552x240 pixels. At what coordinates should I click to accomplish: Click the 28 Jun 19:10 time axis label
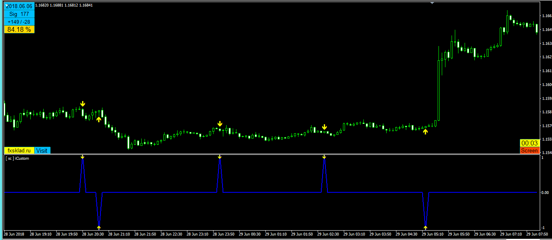pyautogui.click(x=41, y=234)
